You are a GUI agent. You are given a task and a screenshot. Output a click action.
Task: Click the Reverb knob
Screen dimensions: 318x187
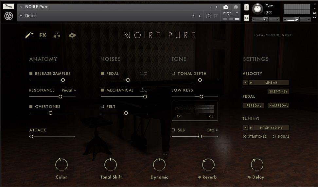pyautogui.click(x=208, y=164)
